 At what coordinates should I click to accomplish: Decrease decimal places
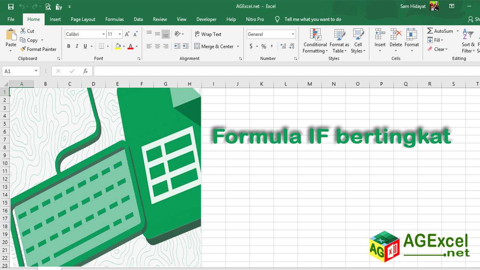(292, 46)
